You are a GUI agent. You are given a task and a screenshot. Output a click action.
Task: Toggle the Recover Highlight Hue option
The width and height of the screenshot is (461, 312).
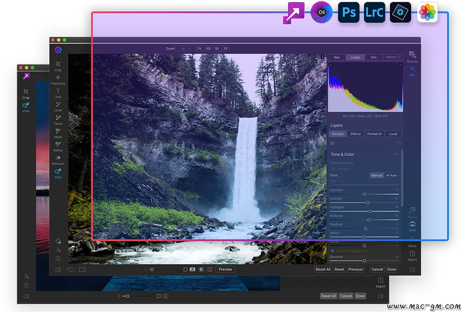332,251
